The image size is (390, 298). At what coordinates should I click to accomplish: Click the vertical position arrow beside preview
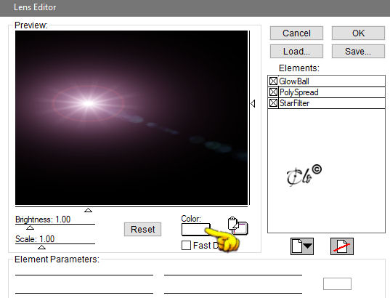coord(253,103)
